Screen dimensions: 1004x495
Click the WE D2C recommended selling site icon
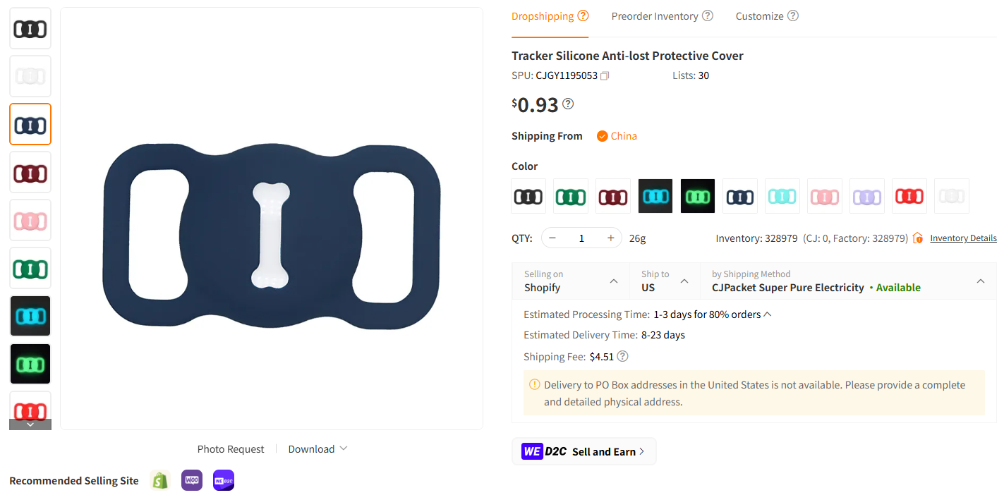click(x=223, y=480)
